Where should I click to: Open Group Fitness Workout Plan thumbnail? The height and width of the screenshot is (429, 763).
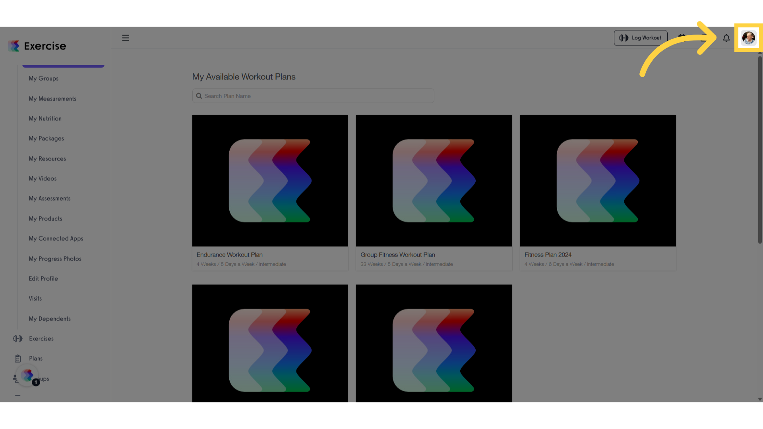tap(434, 181)
